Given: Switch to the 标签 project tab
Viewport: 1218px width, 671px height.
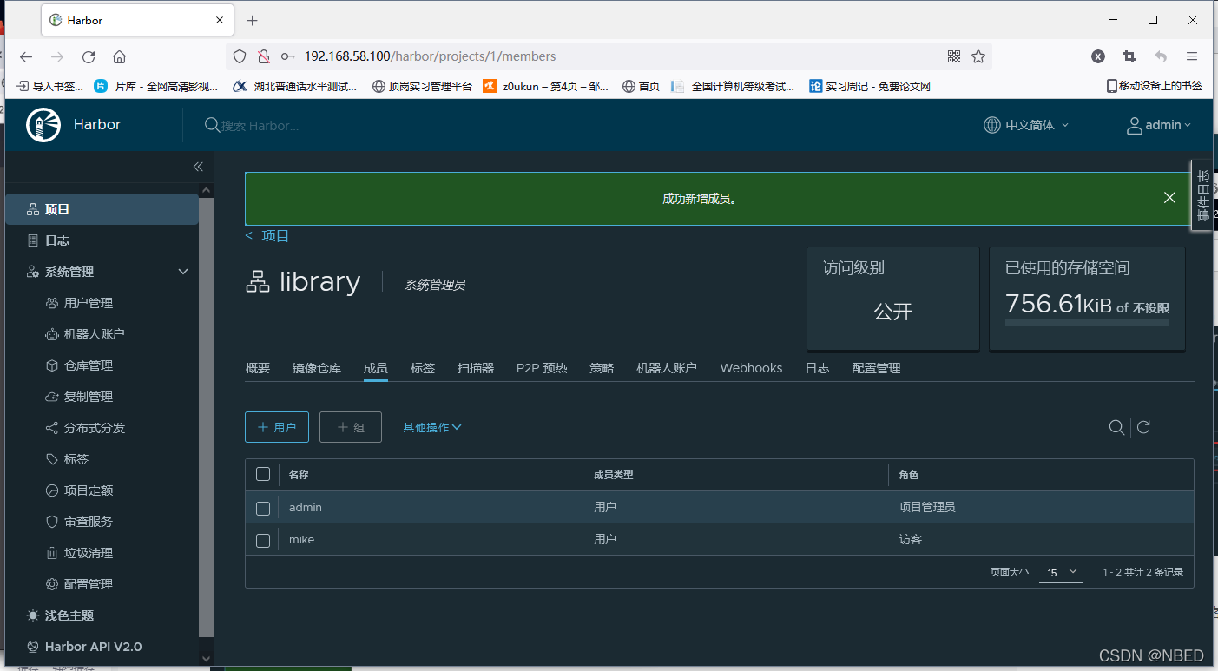Looking at the screenshot, I should pyautogui.click(x=423, y=368).
